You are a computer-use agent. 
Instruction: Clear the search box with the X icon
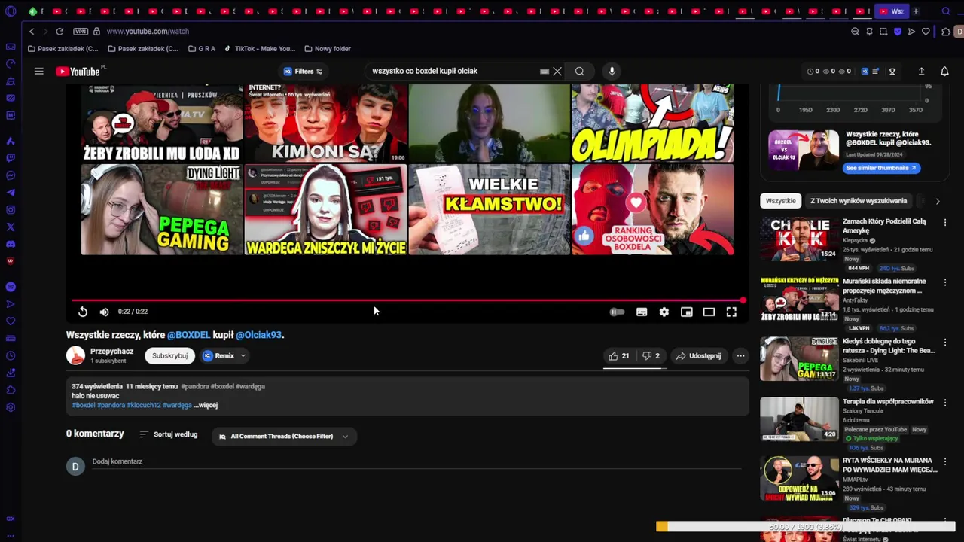(x=557, y=71)
